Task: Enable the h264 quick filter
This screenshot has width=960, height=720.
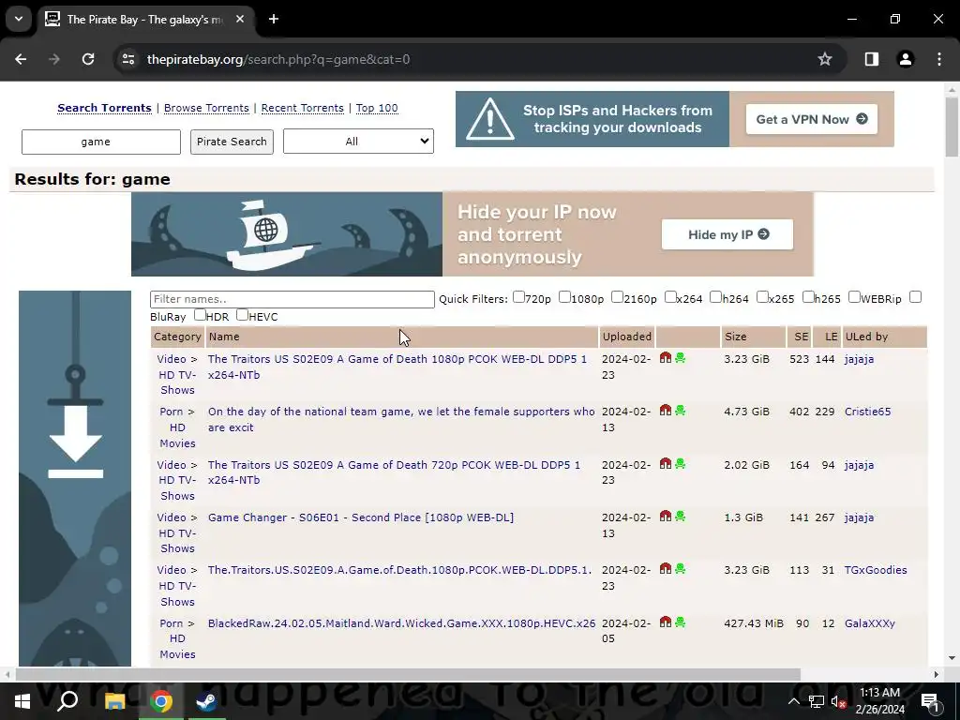Action: pyautogui.click(x=715, y=297)
